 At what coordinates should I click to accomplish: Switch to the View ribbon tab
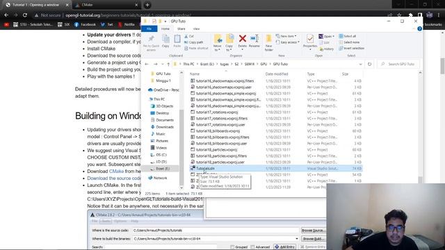point(196,28)
